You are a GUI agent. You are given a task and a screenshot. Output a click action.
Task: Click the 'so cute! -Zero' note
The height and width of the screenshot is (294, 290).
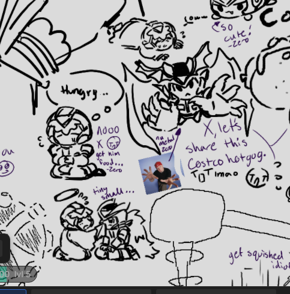point(232,34)
